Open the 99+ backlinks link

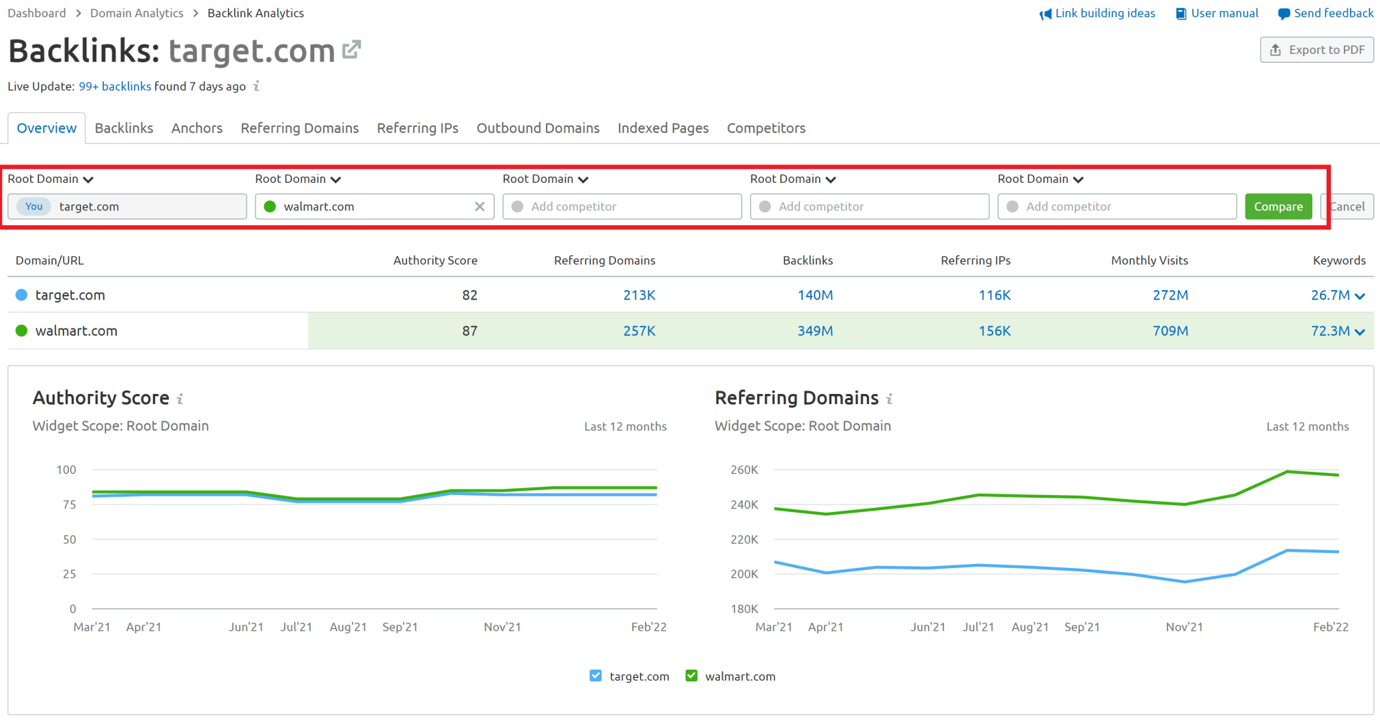115,86
